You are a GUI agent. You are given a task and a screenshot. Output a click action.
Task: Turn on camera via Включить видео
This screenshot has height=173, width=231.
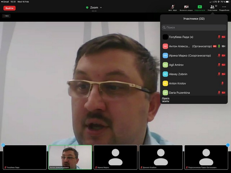(186, 7)
